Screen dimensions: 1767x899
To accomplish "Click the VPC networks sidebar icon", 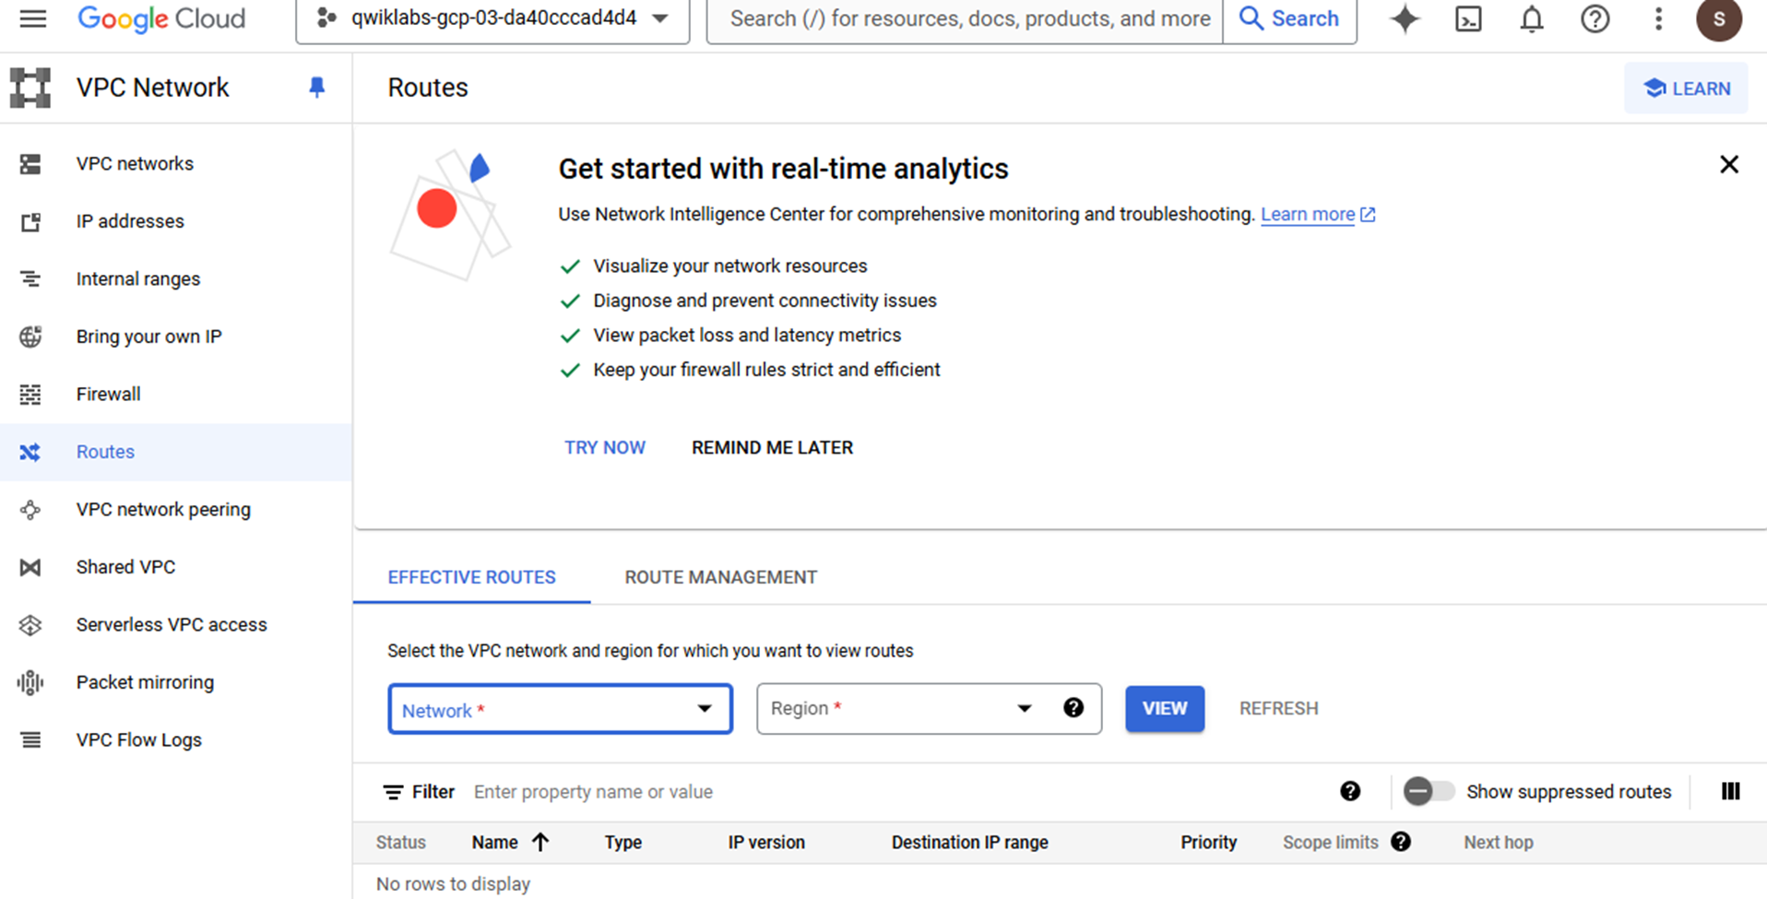I will click(30, 164).
